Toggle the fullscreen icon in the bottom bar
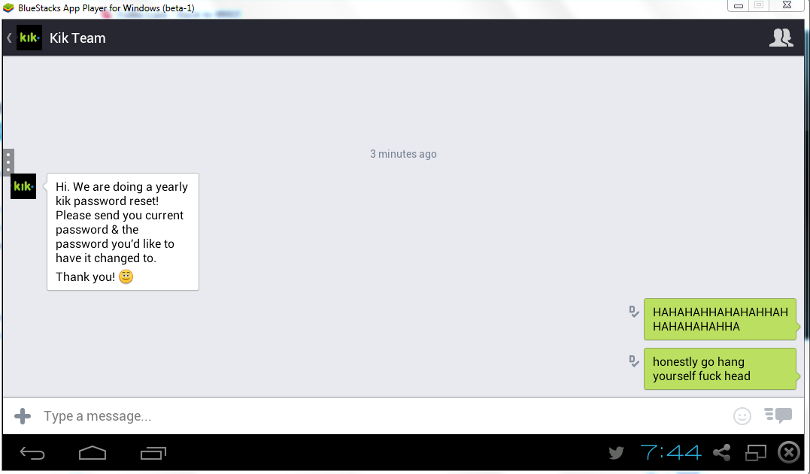 point(755,453)
